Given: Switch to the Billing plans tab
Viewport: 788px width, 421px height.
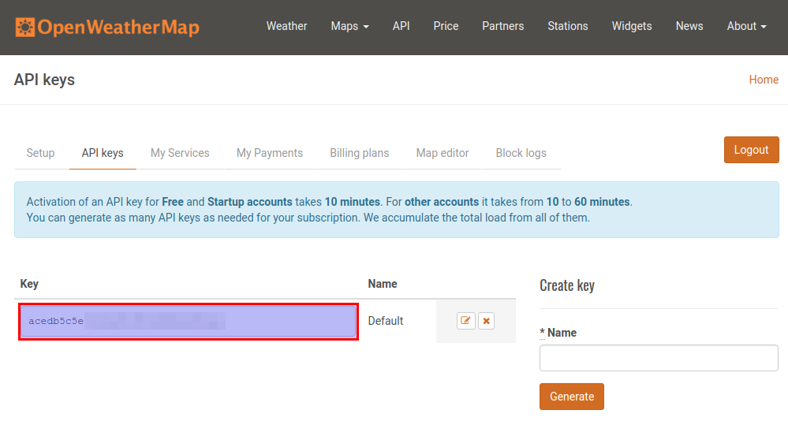Looking at the screenshot, I should 360,153.
